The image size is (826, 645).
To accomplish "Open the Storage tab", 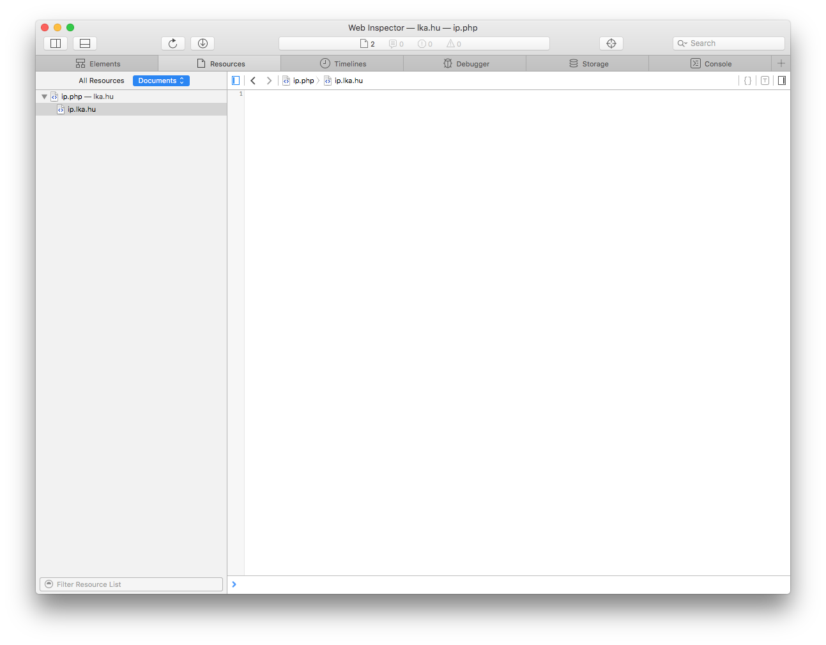I will coord(588,64).
